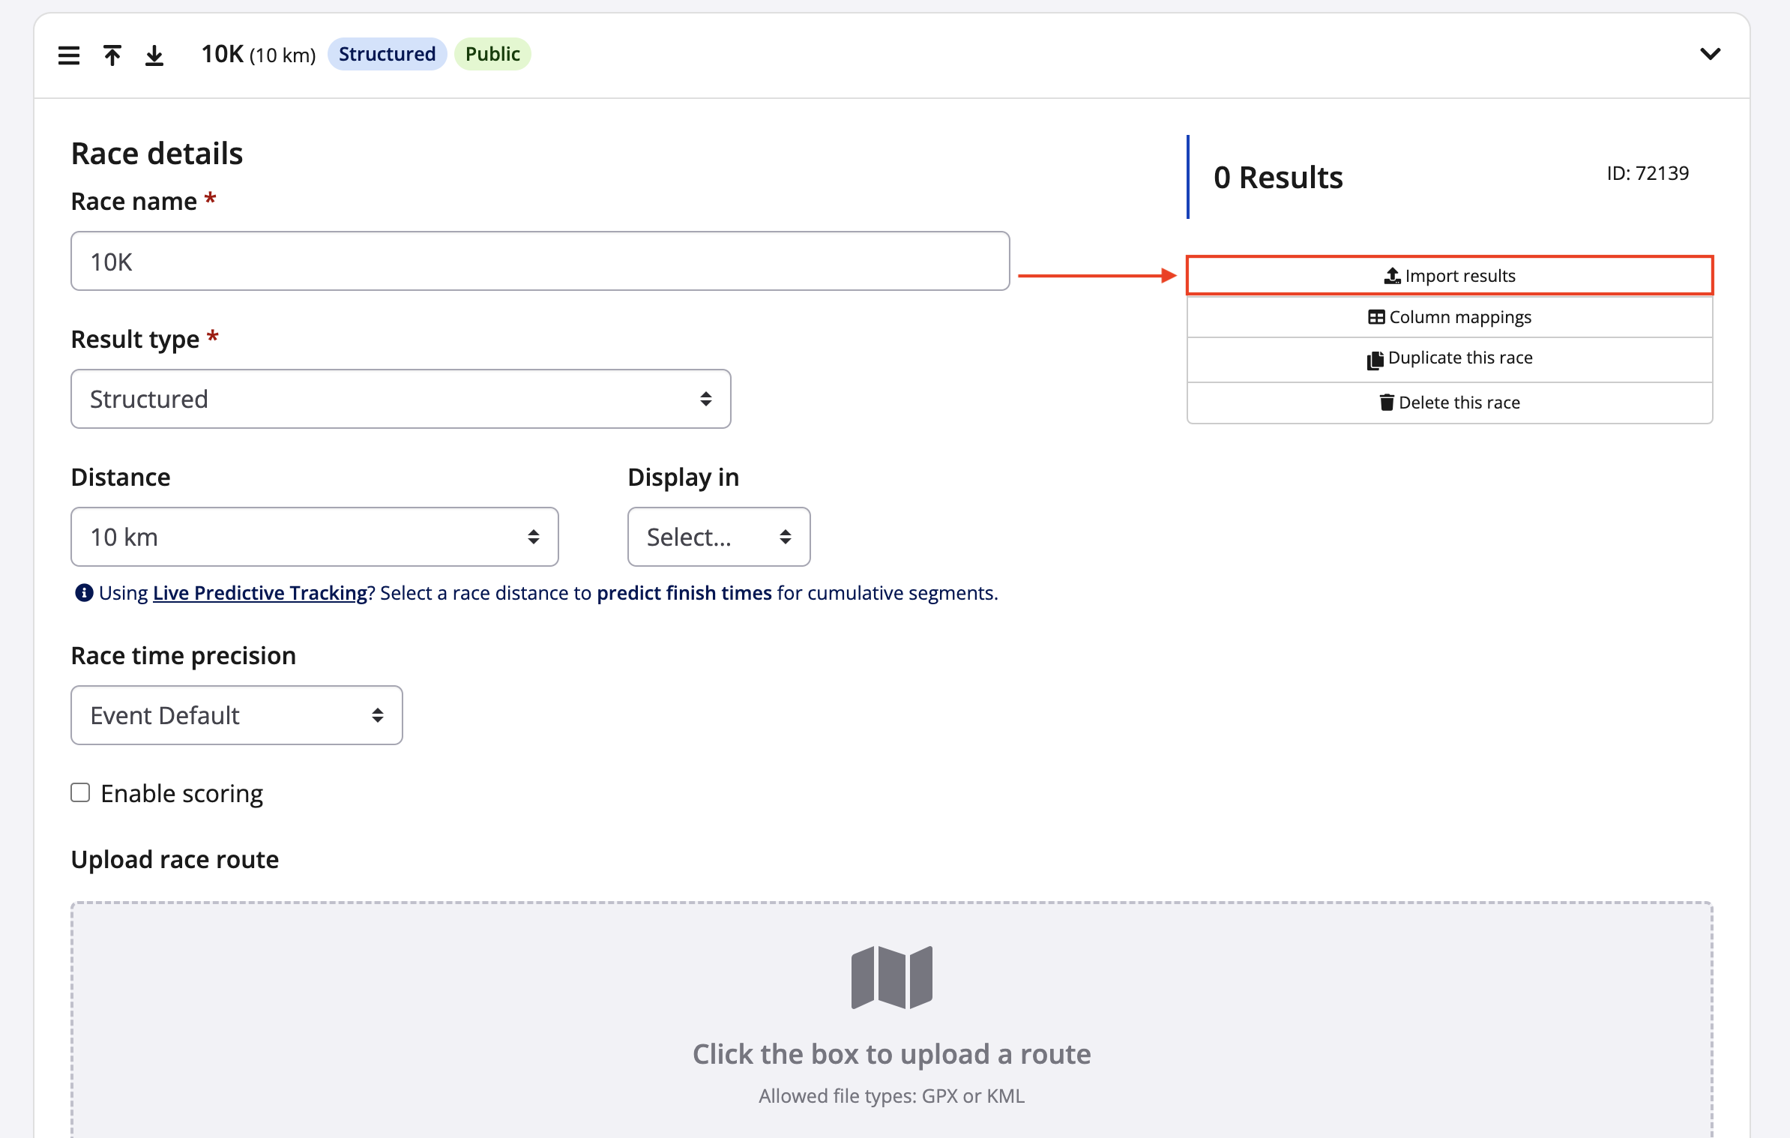The image size is (1790, 1138).
Task: Click the table icon beside Column mappings
Action: pos(1376,317)
